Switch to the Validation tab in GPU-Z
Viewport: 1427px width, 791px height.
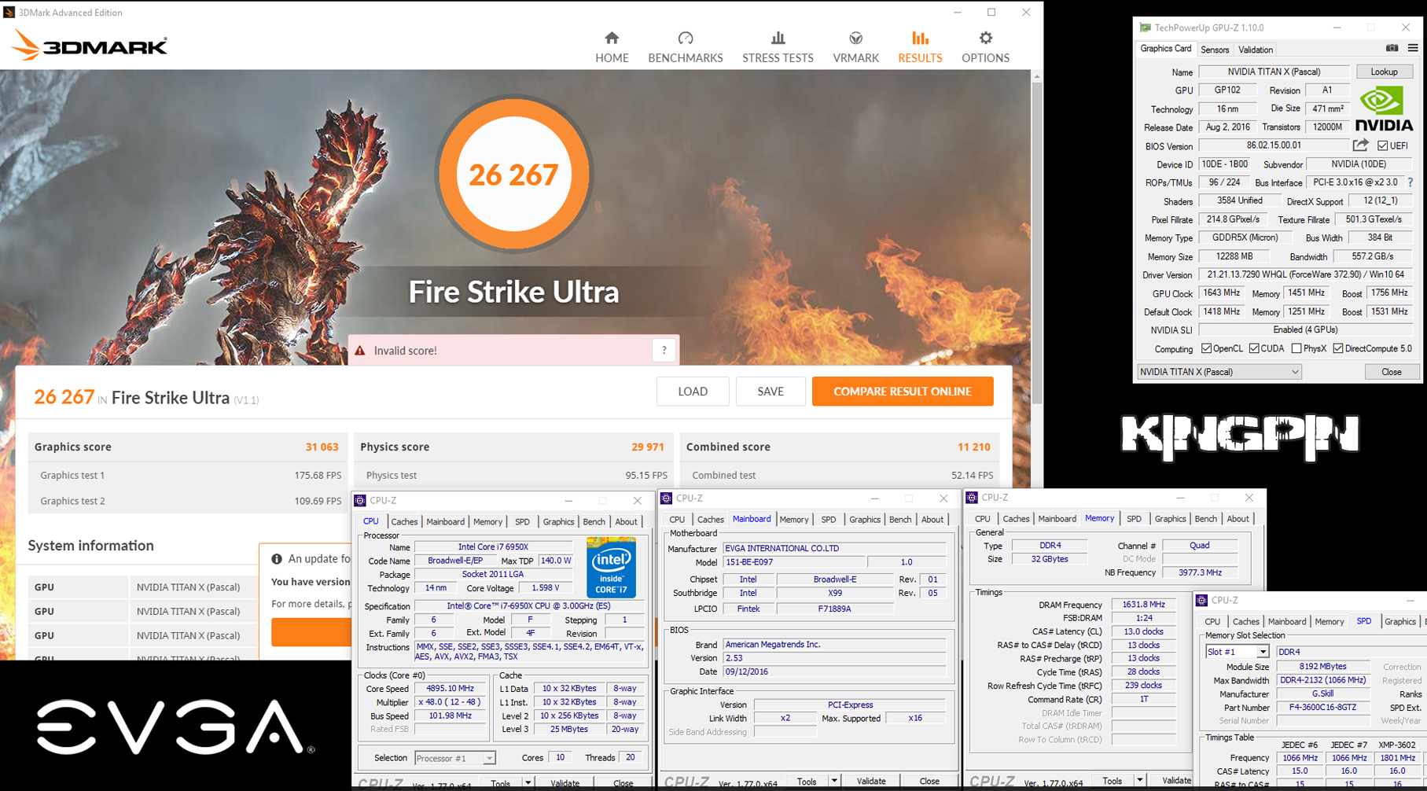click(x=1256, y=50)
